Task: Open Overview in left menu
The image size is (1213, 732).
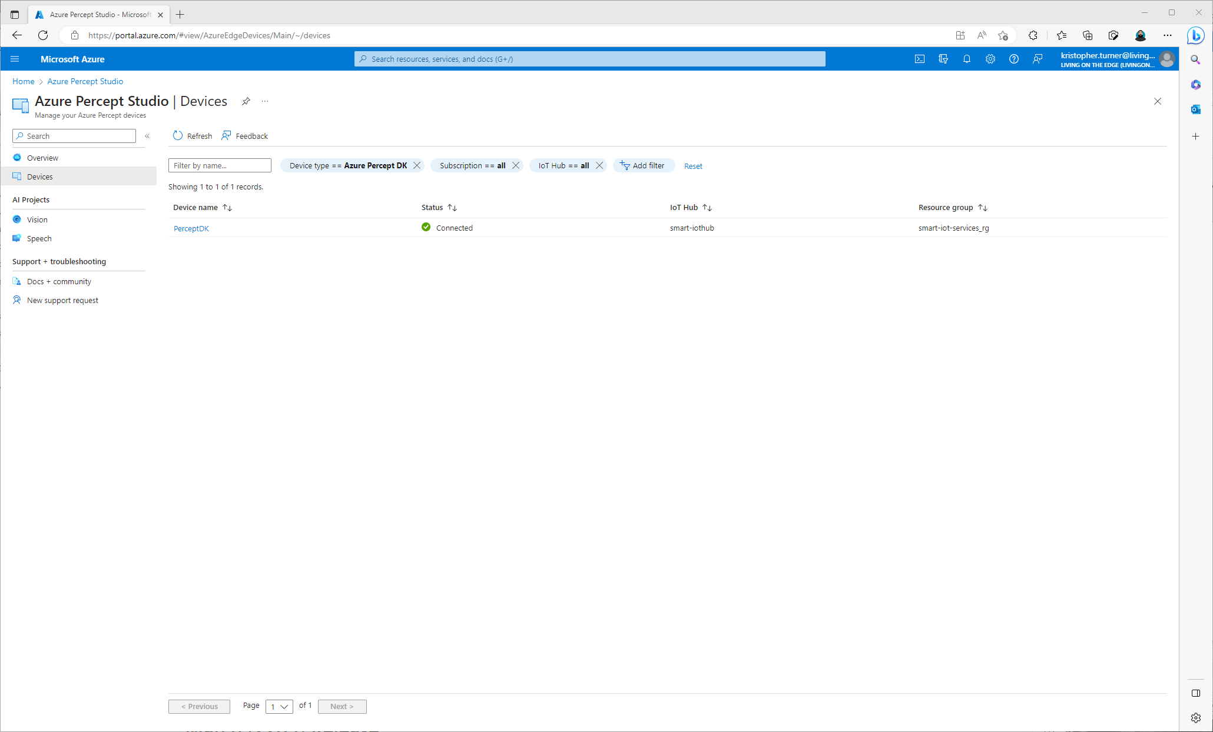Action: point(42,158)
